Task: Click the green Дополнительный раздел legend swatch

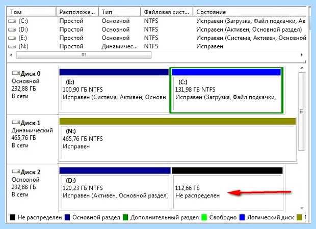Action: coord(125,217)
